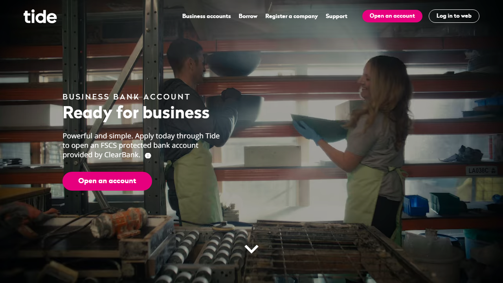Click the BUSINESS BANK ACCOUNT subtitle text
This screenshot has width=503, height=283.
click(127, 97)
